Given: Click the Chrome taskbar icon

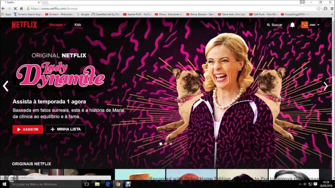Looking at the screenshot, I should pyautogui.click(x=118, y=184).
